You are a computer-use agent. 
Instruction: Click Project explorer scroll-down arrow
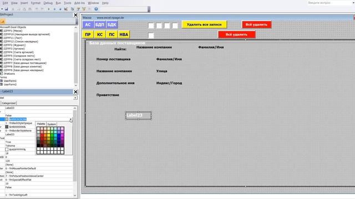[x=75, y=85]
